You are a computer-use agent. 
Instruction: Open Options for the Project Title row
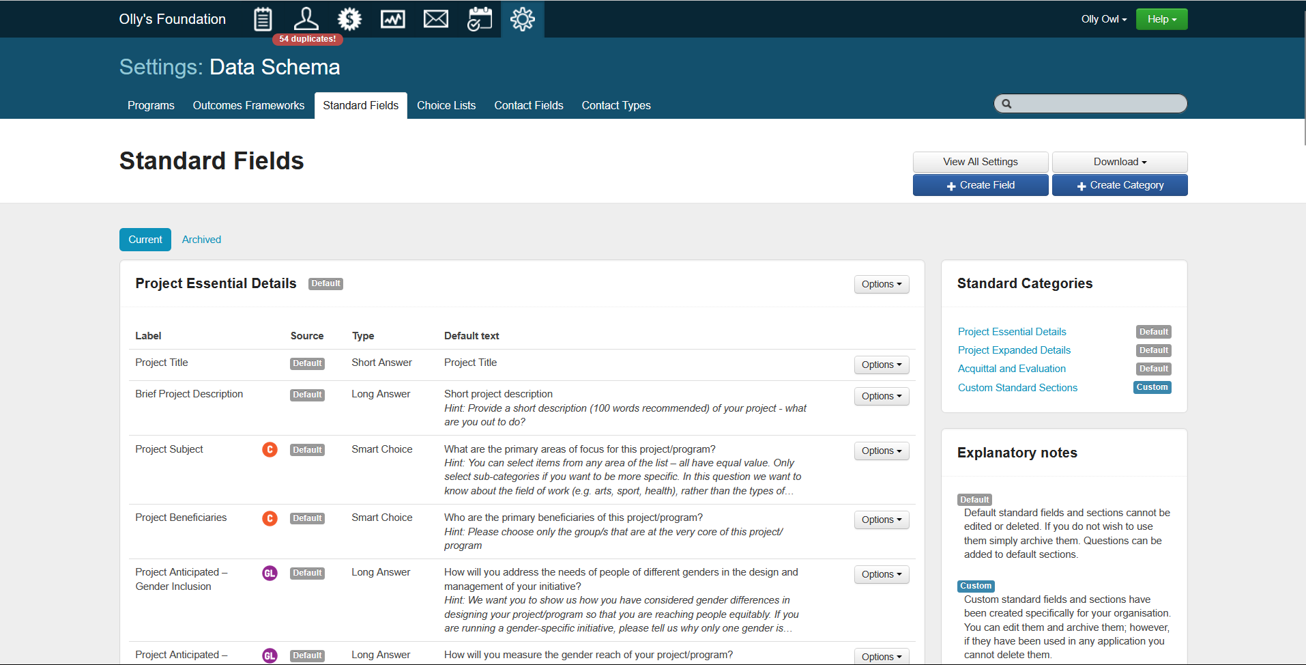pos(881,365)
